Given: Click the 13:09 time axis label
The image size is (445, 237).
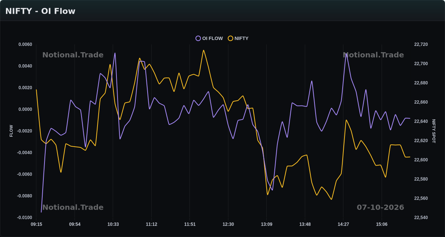Looking at the screenshot, I should (267, 224).
